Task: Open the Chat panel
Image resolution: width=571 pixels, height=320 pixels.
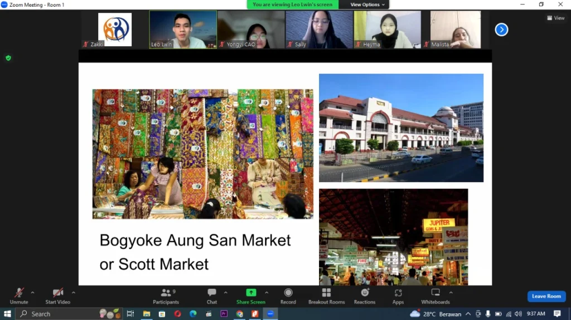Action: point(211,296)
